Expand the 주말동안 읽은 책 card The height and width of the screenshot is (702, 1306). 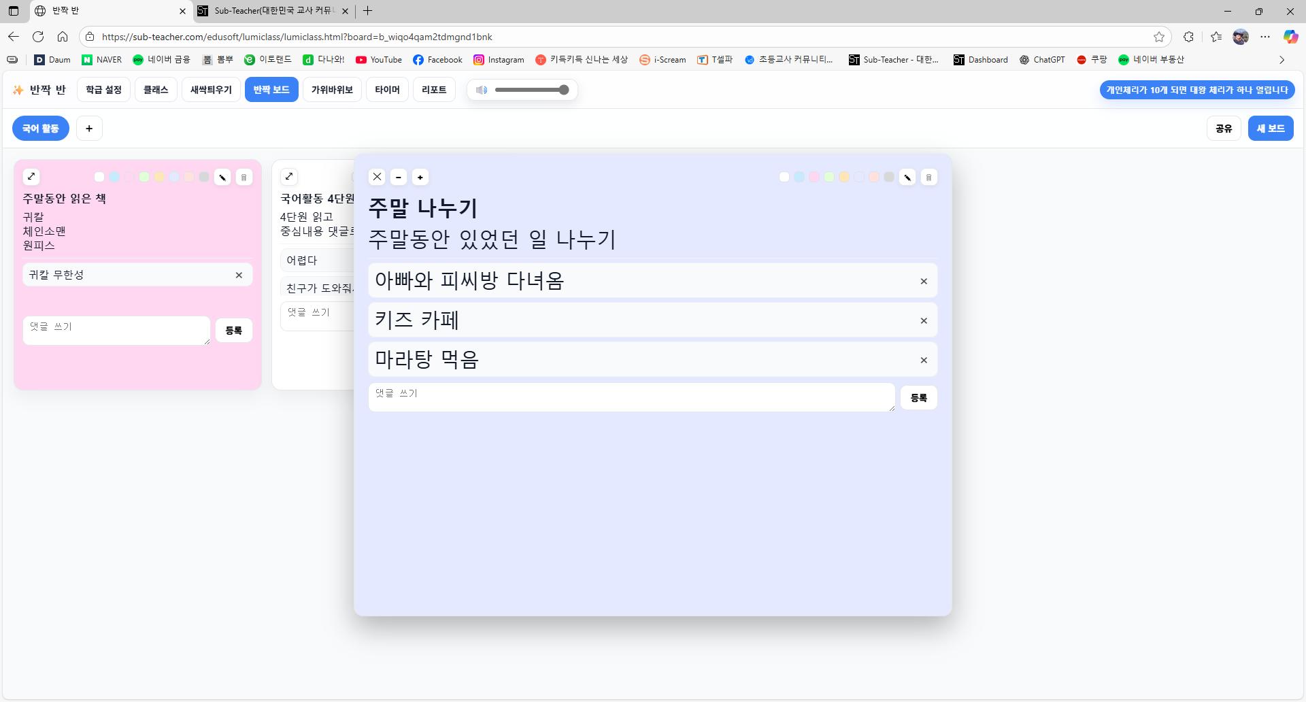click(31, 177)
